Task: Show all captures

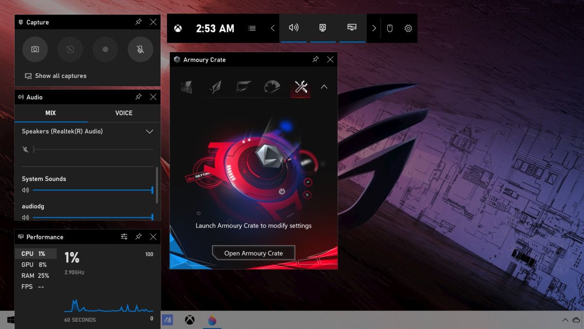Action: tap(55, 76)
